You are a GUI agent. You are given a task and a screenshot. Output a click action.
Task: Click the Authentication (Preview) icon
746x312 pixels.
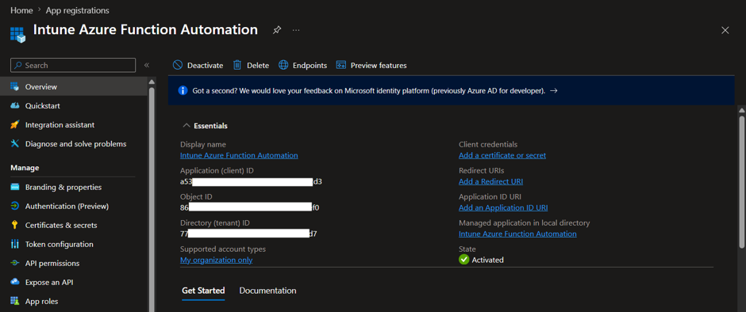[15, 206]
